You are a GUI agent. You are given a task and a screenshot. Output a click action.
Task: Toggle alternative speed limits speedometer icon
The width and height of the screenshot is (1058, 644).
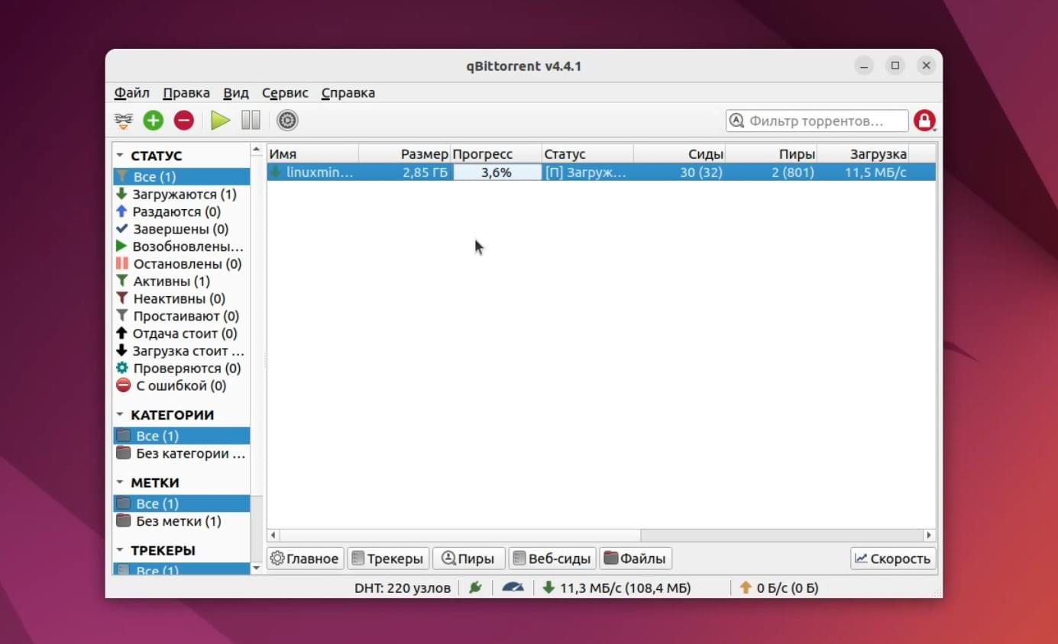coord(513,588)
